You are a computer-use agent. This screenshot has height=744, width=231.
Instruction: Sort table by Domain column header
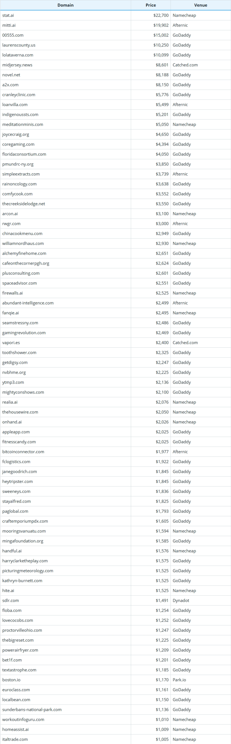[66, 5]
